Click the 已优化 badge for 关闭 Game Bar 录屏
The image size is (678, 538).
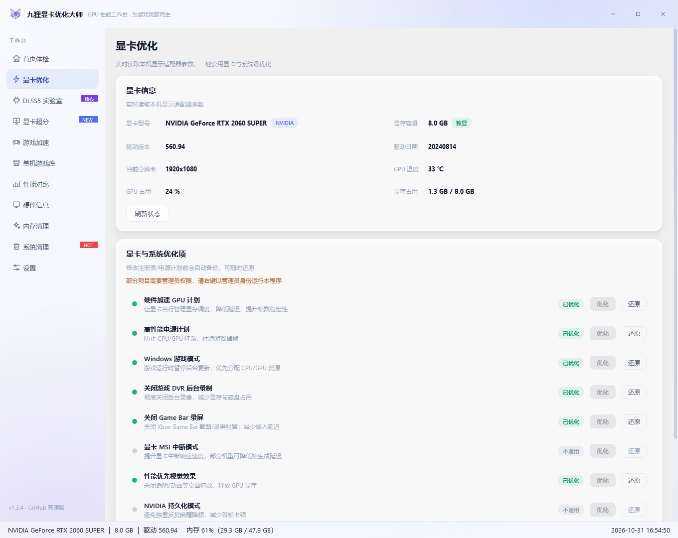point(571,422)
